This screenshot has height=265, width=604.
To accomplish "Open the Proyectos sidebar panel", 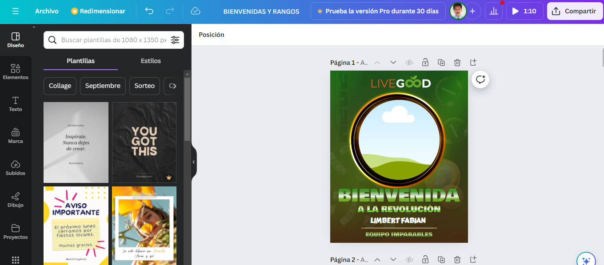I will pos(16,232).
